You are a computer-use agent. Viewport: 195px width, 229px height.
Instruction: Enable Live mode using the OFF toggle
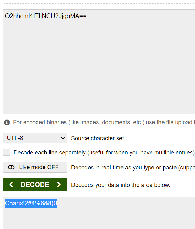coord(35,167)
